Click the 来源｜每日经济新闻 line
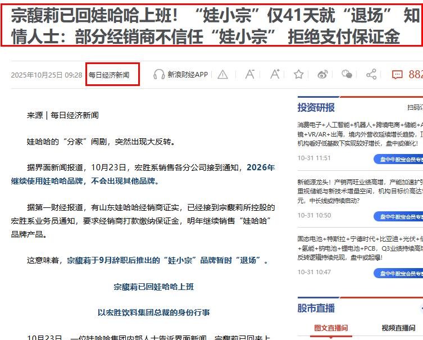This screenshot has height=340, width=423. tap(62, 115)
